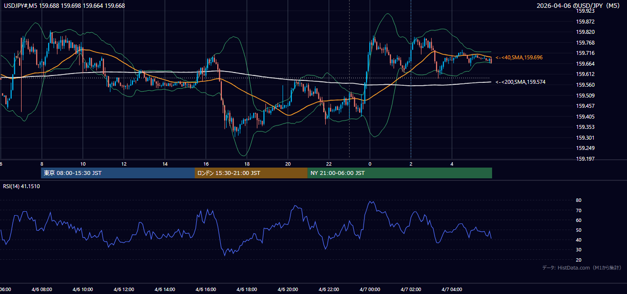Viewport: 627px width, 294px height.
Task: Click the 4/6 20:00 date label
Action: click(288, 290)
